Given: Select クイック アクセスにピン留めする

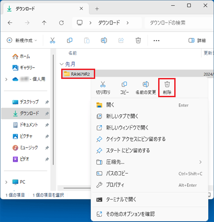Looking at the screenshot, I should (x=149, y=139).
